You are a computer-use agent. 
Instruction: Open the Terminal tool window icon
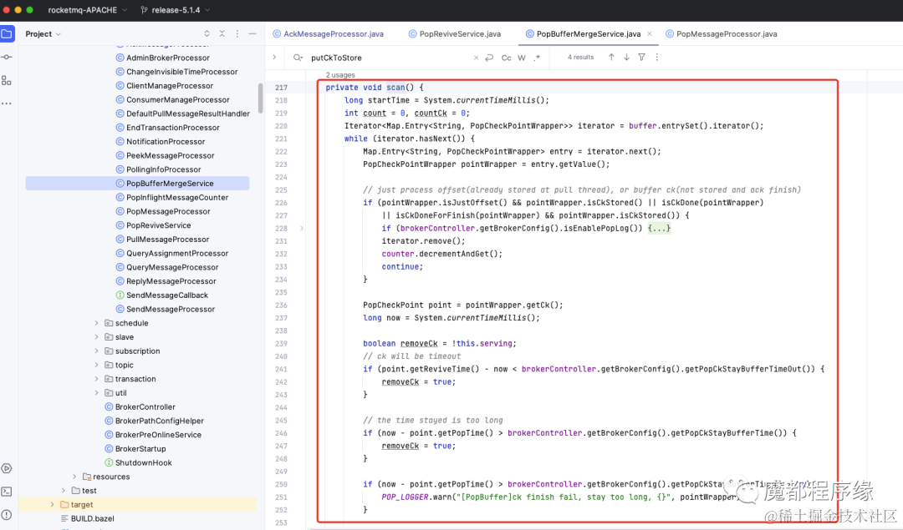click(x=7, y=492)
